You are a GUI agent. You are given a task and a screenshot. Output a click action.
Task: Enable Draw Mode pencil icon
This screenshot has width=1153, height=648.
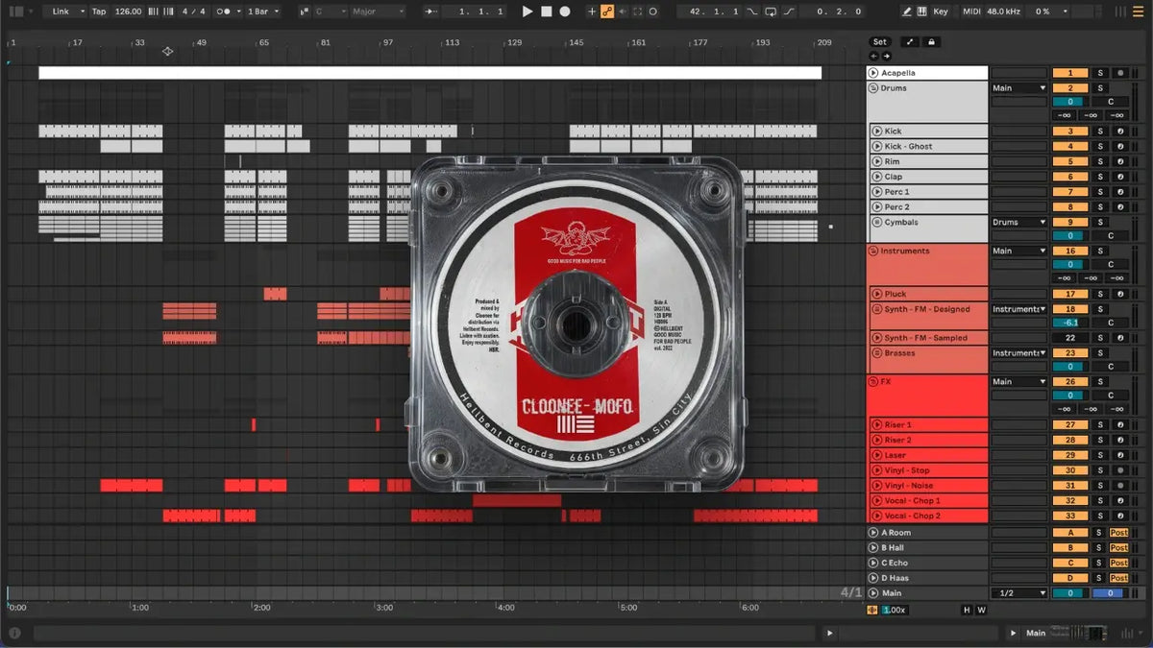click(907, 12)
